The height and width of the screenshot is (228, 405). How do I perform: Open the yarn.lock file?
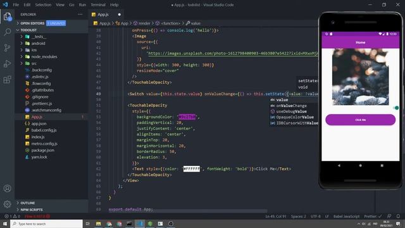[x=39, y=157]
